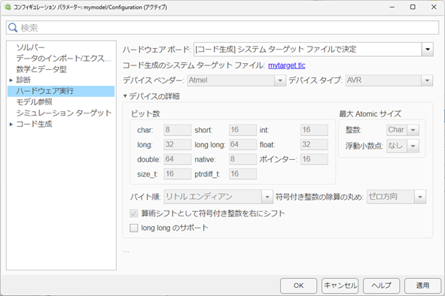Open データのインポート/エクスポート pane
The width and height of the screenshot is (445, 296).
[63, 59]
